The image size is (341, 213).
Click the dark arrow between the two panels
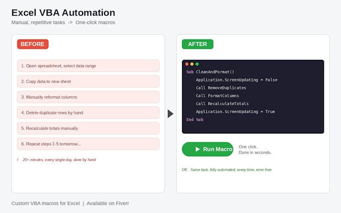click(170, 114)
